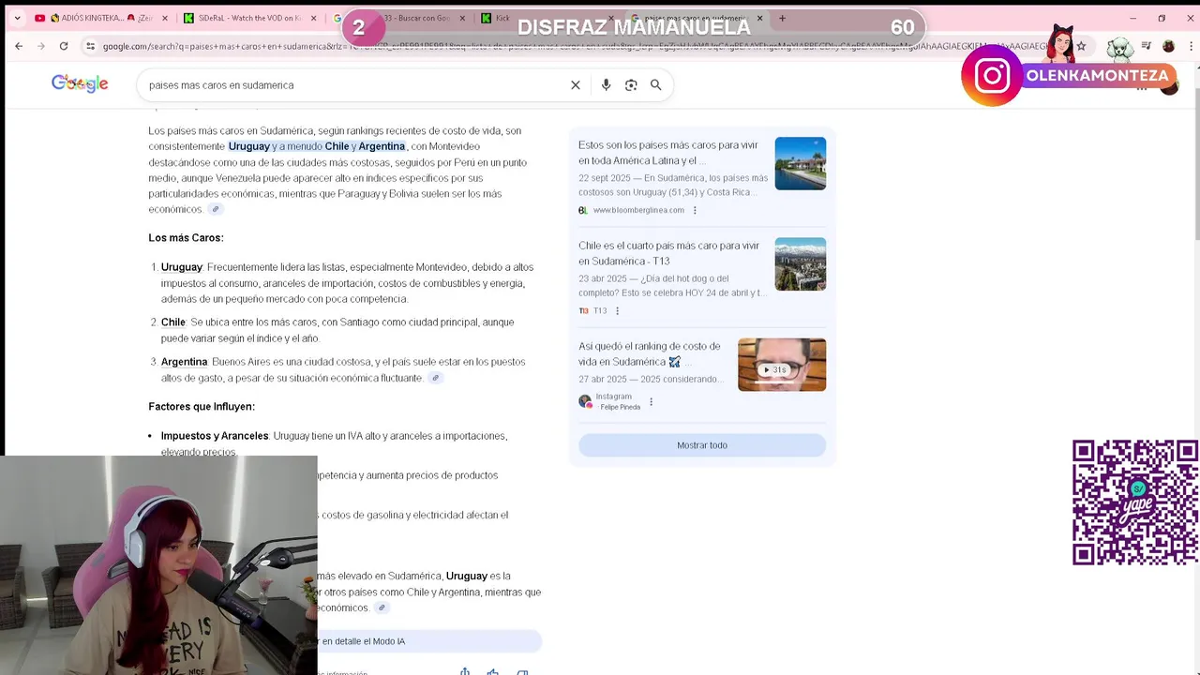The width and height of the screenshot is (1200, 675).
Task: Open 'Así quedó el ranking de costo' result
Action: (x=650, y=353)
